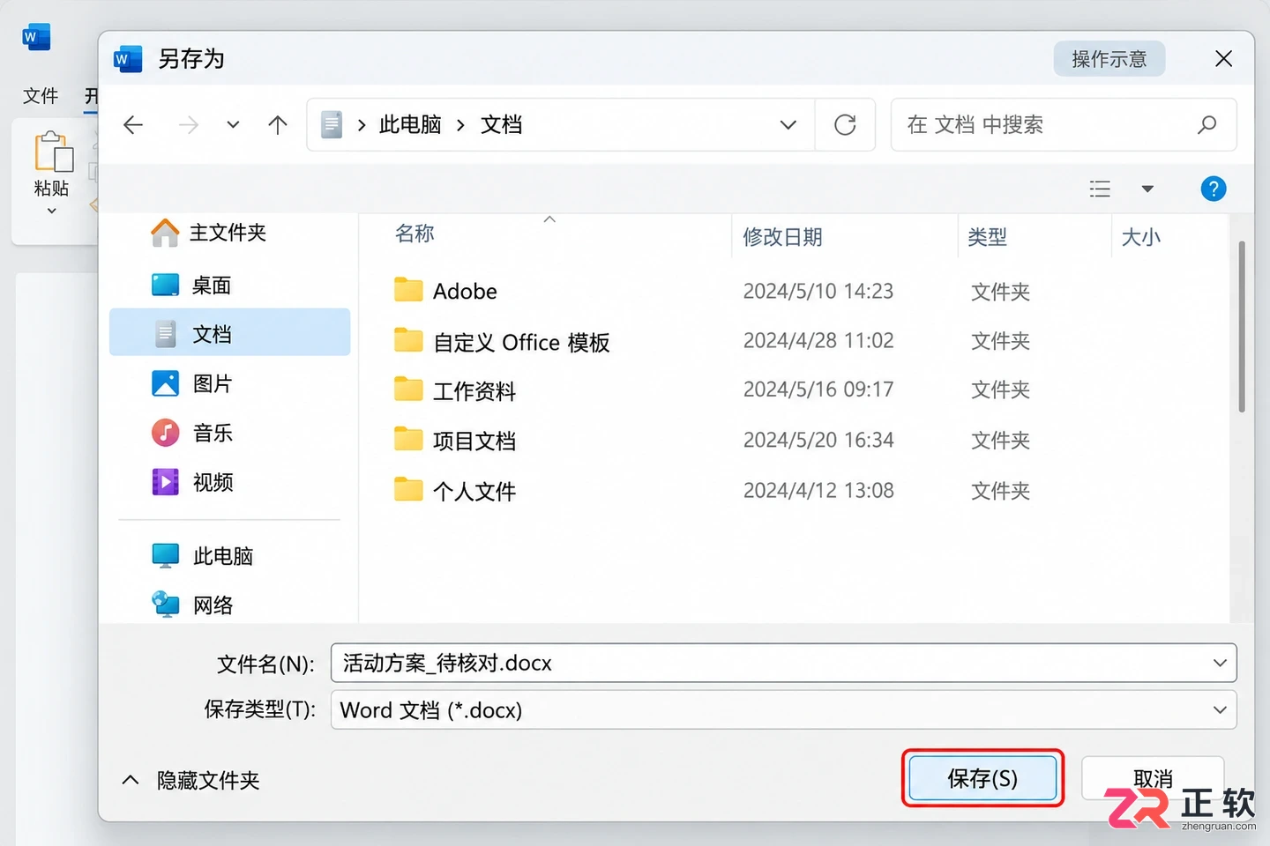Image resolution: width=1270 pixels, height=846 pixels.
Task: Click the Back arrow in the dialog
Action: pos(133,125)
